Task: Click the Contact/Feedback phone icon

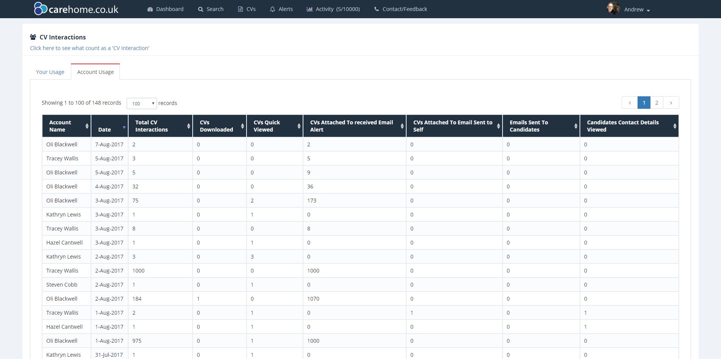Action: 376,9
